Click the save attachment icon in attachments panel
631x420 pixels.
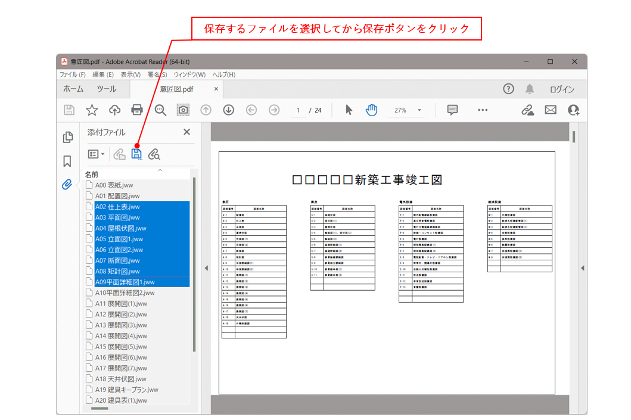coord(136,154)
